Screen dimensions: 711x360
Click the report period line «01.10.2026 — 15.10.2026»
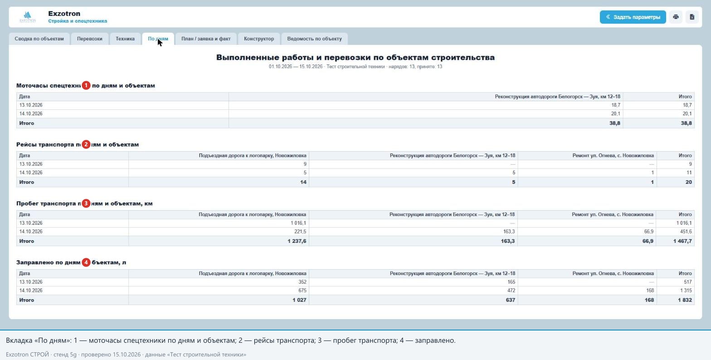point(296,67)
